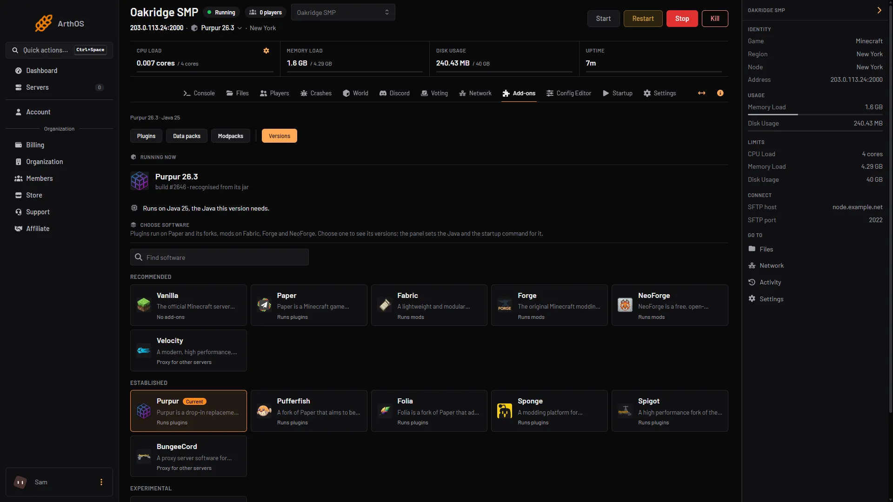Click the Network icon in Go To list
Viewport: 893px width, 502px height.
coord(752,265)
